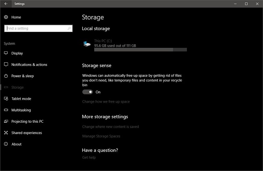Open Manage Storage Spaces link

(x=101, y=136)
